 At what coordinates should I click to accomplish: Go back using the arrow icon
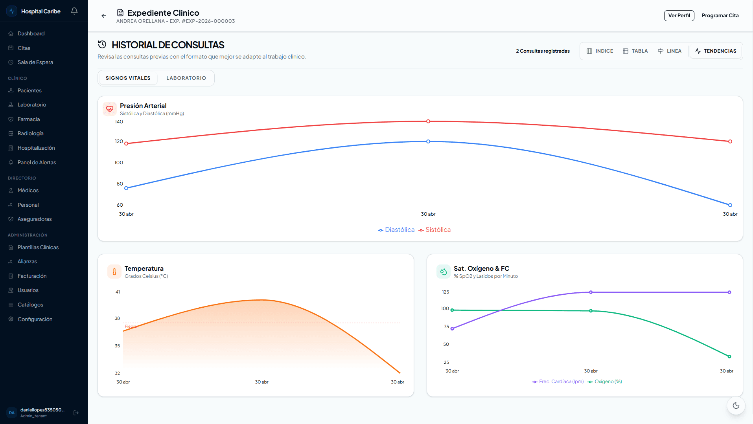pyautogui.click(x=104, y=16)
